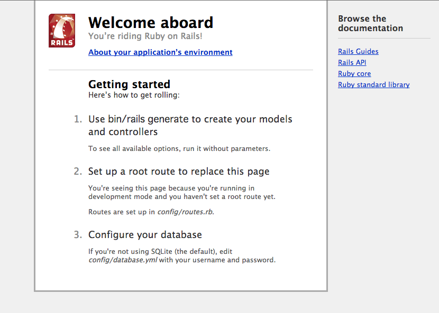
Task: Click the Ruby on Rails logo
Action: [61, 30]
